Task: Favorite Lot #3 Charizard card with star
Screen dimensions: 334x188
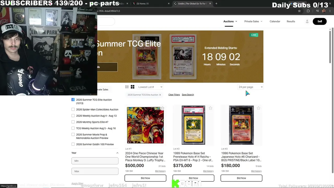Action: pyautogui.click(x=258, y=108)
